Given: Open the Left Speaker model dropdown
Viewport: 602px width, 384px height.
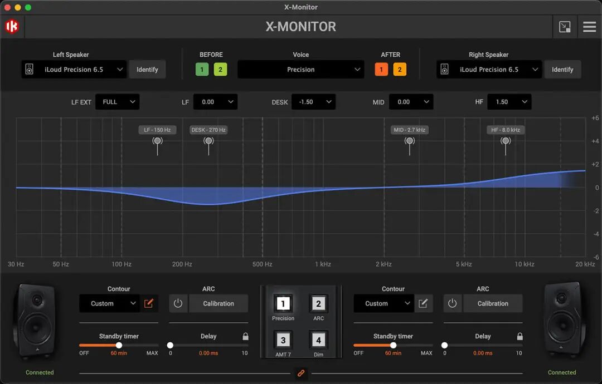Looking at the screenshot, I should click(74, 70).
